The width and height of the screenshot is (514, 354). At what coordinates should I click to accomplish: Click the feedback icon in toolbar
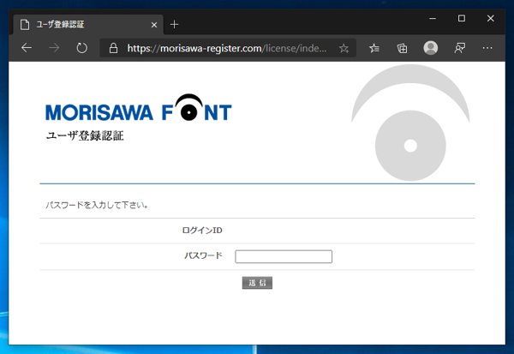(x=459, y=48)
